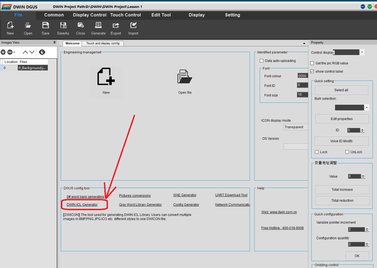The height and width of the screenshot is (268, 377).
Task: Click OK in Quick configuration
Action: 357,256
